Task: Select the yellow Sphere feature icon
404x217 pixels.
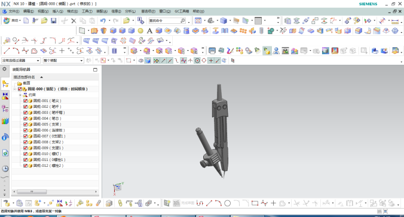Action: pos(140,31)
